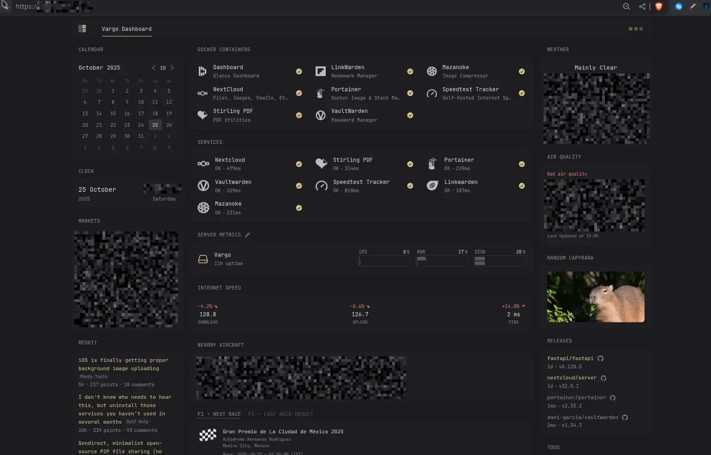This screenshot has height=455, width=711.
Task: Open the three-dot theme menu at top right
Action: click(636, 29)
